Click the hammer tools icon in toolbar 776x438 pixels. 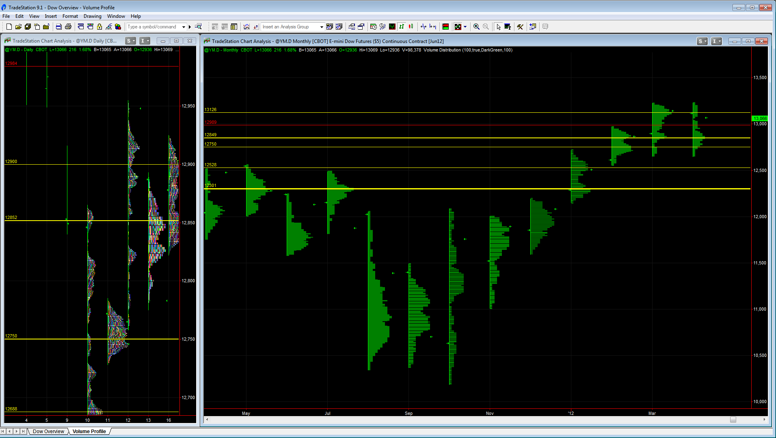pos(520,27)
